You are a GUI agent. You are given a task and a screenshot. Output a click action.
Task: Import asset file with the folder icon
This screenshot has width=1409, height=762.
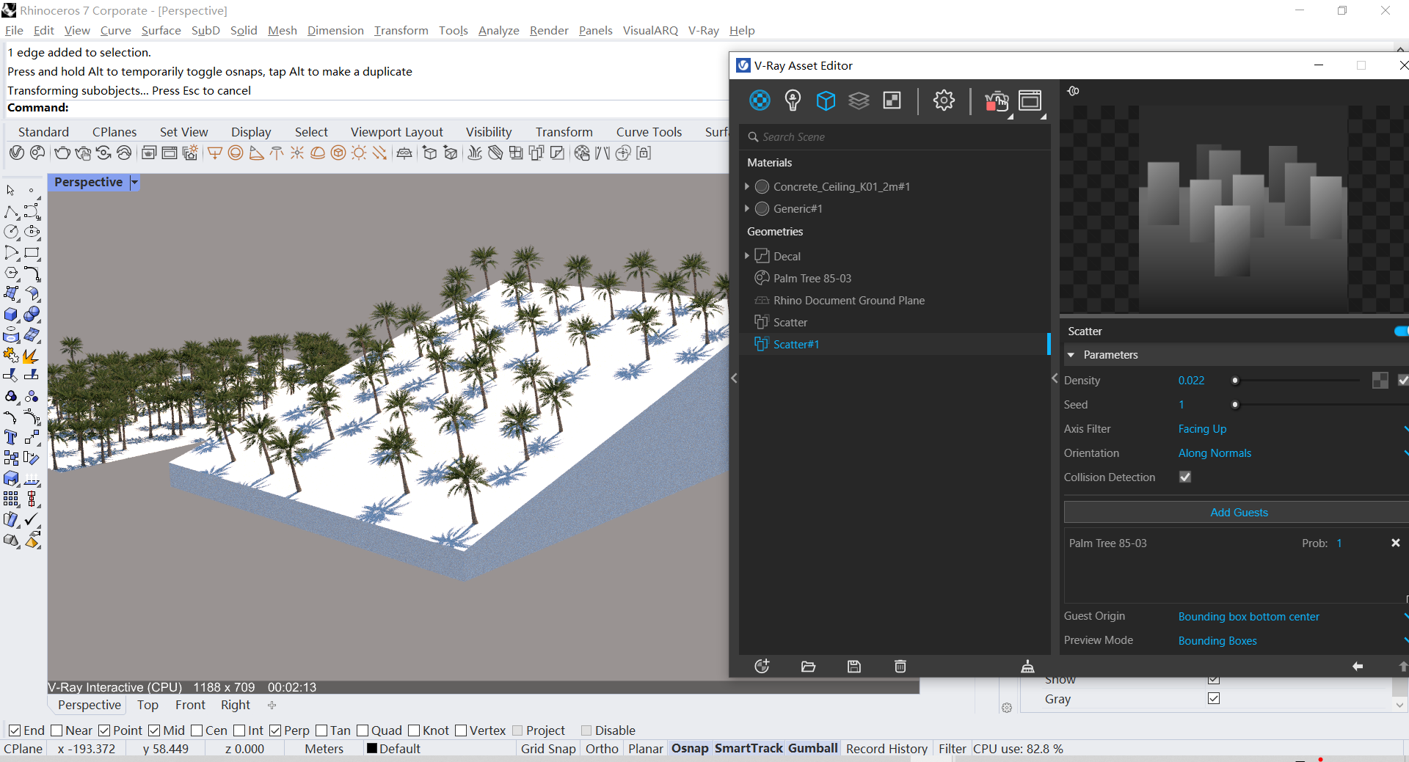click(808, 666)
